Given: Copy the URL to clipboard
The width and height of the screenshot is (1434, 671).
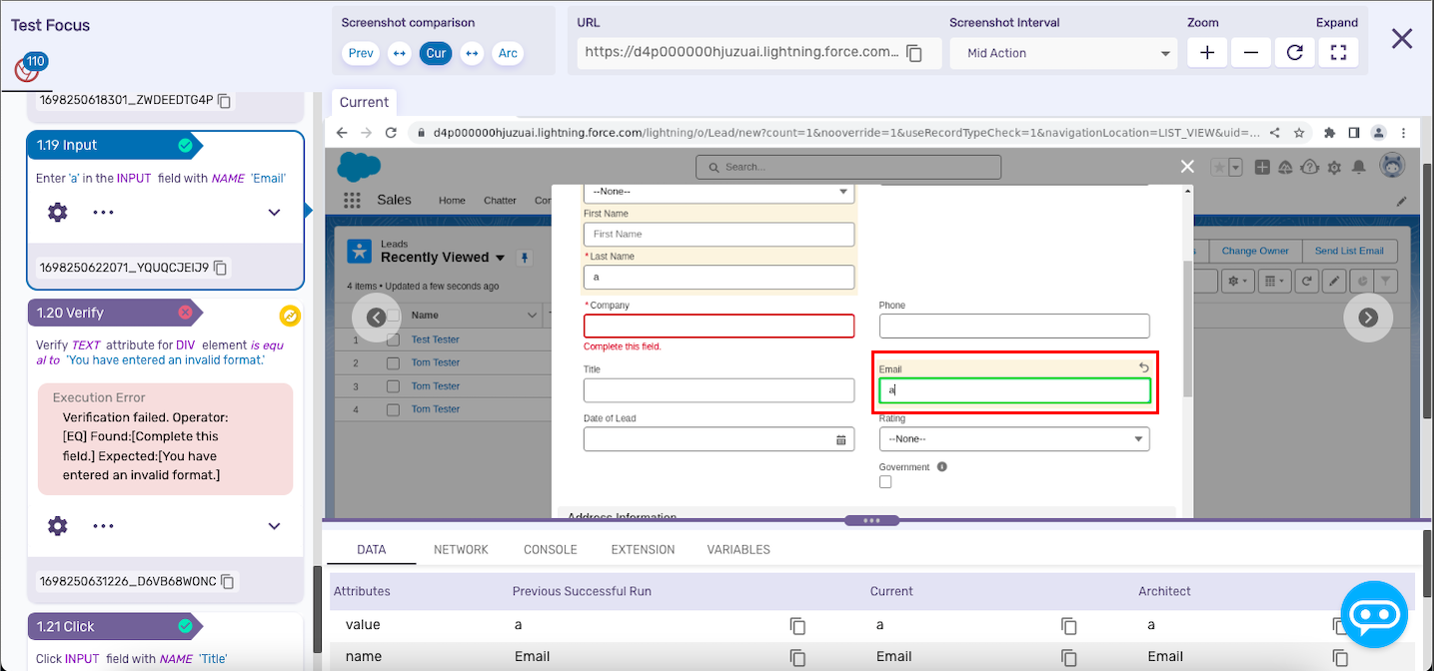Looking at the screenshot, I should [x=914, y=53].
